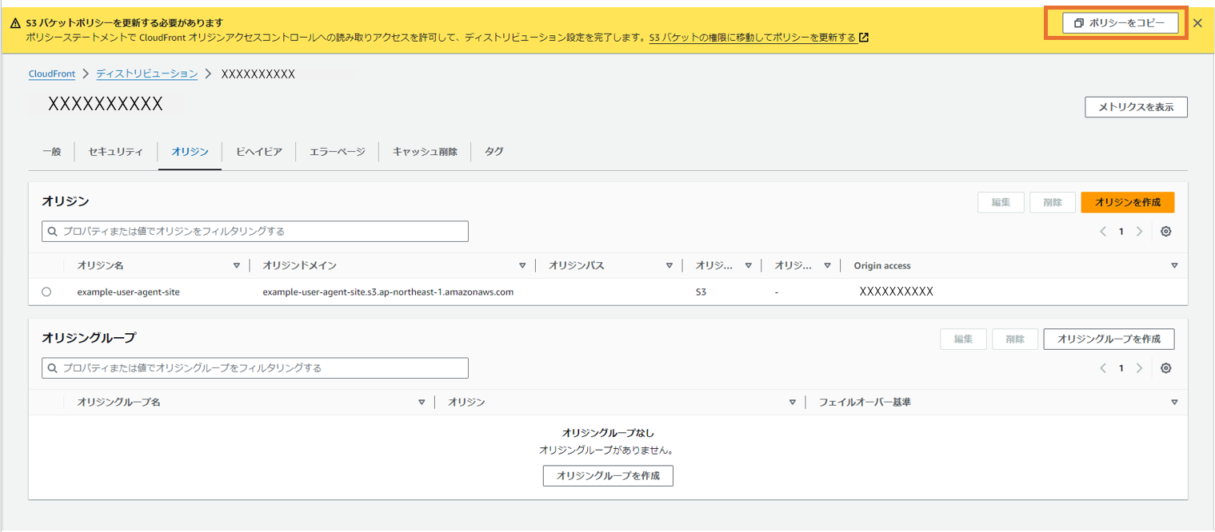Open the filter dropdown on the オリジン名 column
The width and height of the screenshot is (1215, 532).
237,264
